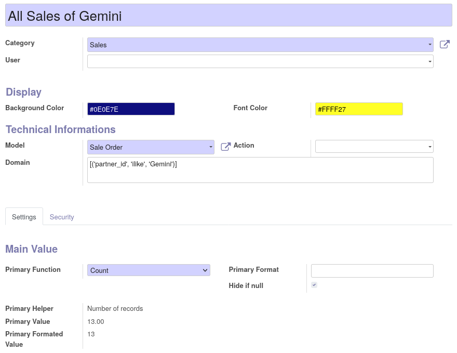The height and width of the screenshot is (353, 457).
Task: Click the Number of records helper text
Action: pyautogui.click(x=115, y=309)
